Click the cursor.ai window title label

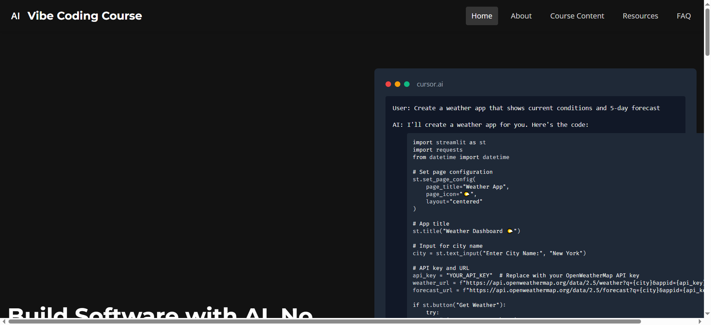(430, 84)
